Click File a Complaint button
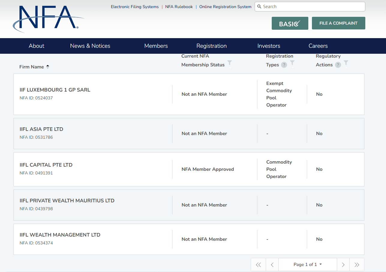386x272 pixels. [x=339, y=23]
